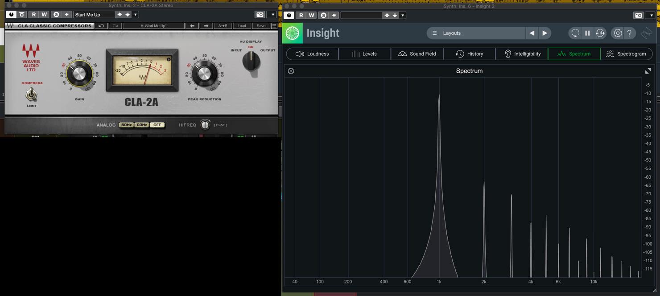Enable Read automation on Insight 2 window
This screenshot has width=660, height=296.
(301, 15)
